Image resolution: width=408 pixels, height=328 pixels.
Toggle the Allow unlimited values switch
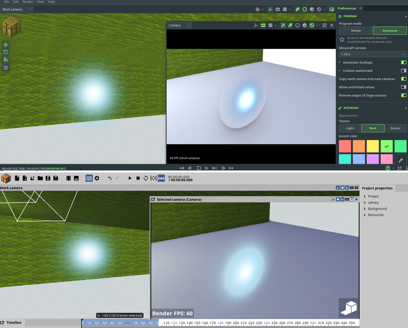pos(403,87)
